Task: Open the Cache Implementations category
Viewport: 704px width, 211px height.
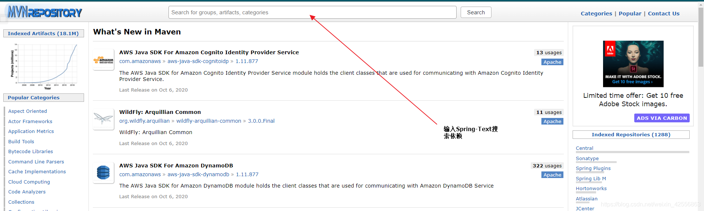Action: [x=37, y=172]
